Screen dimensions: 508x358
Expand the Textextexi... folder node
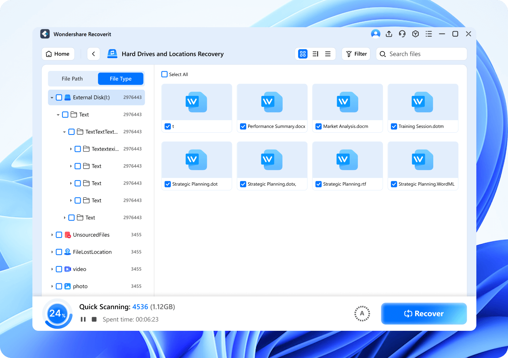coord(71,149)
